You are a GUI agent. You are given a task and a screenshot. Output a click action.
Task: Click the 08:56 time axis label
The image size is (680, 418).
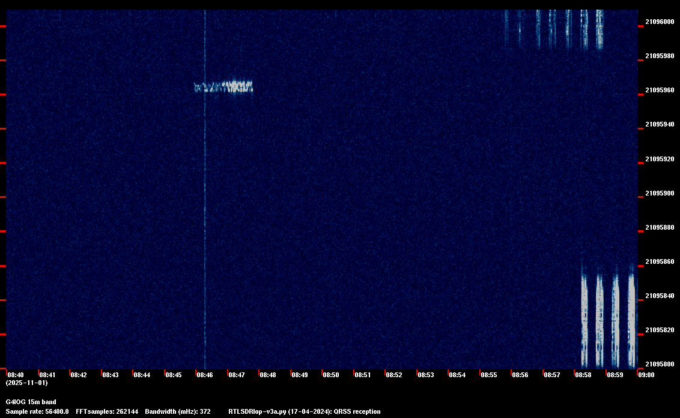[520, 375]
